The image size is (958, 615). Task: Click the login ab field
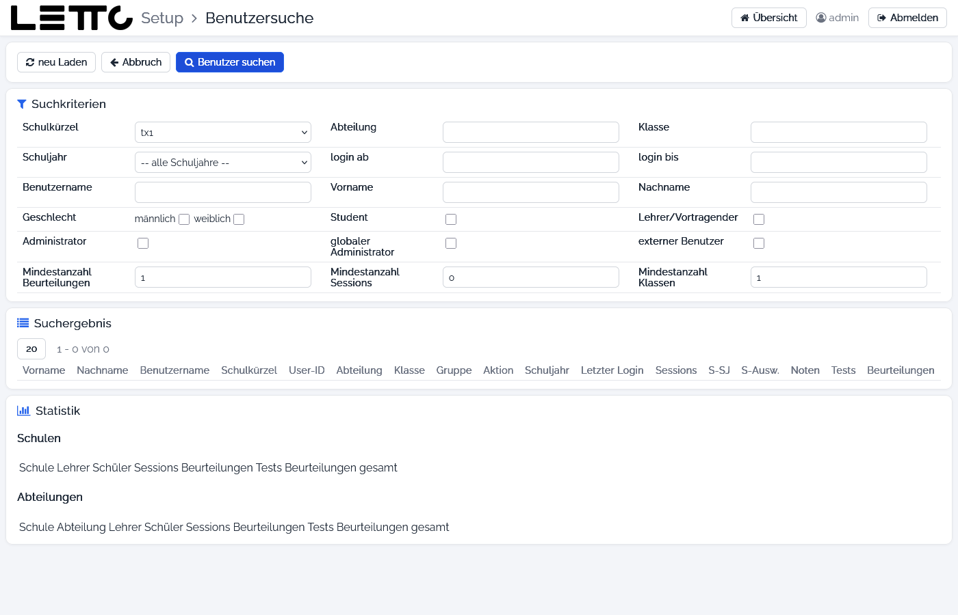[x=531, y=163]
